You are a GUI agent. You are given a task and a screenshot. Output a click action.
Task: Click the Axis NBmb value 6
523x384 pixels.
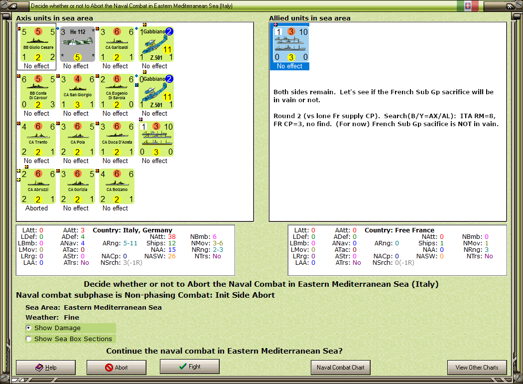click(215, 237)
